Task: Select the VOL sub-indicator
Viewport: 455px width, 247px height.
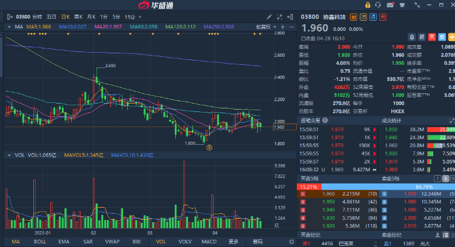Action: tap(161, 242)
